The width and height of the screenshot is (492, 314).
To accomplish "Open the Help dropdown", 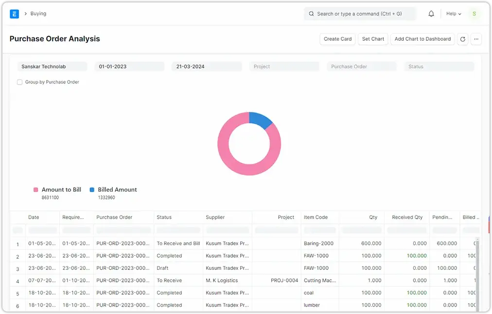I will (453, 14).
